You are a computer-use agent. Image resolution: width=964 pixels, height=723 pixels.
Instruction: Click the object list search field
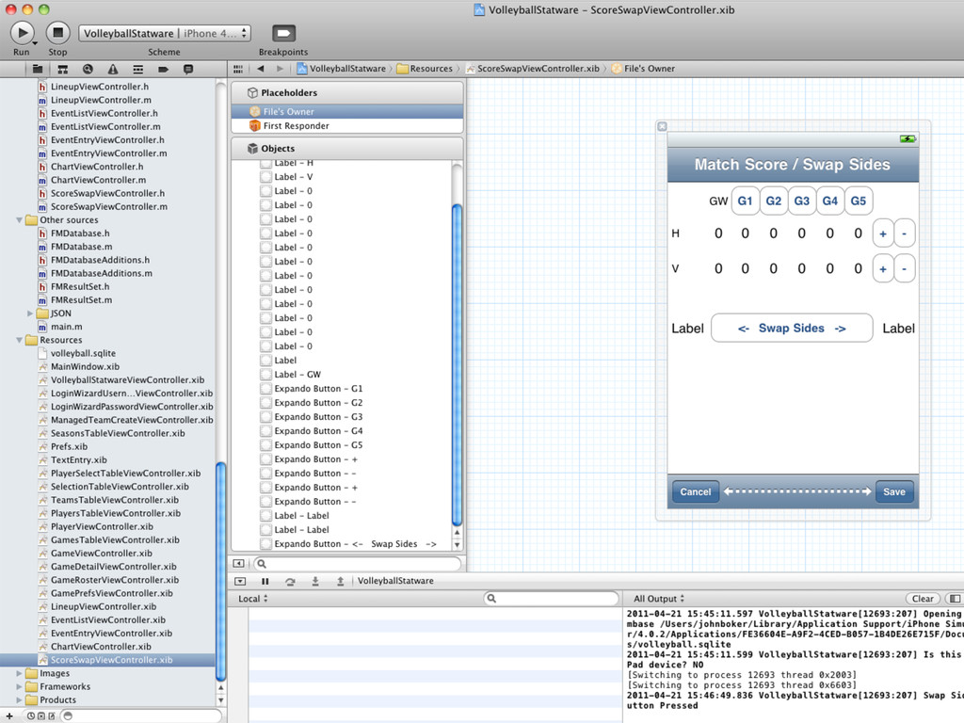(357, 564)
